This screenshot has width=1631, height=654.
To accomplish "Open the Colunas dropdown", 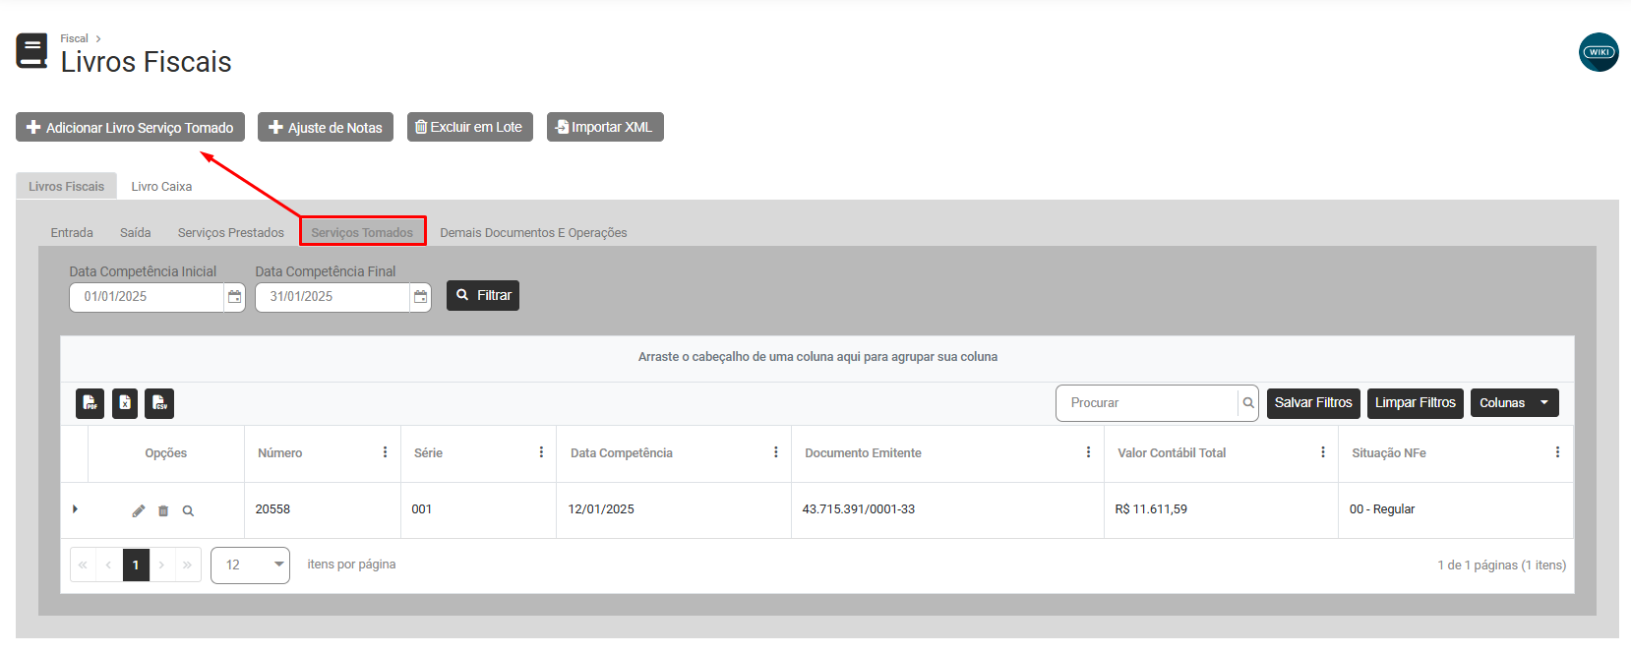I will [1514, 403].
